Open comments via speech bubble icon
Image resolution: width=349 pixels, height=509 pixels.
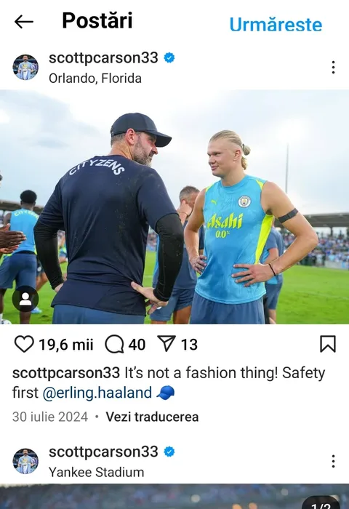(114, 344)
